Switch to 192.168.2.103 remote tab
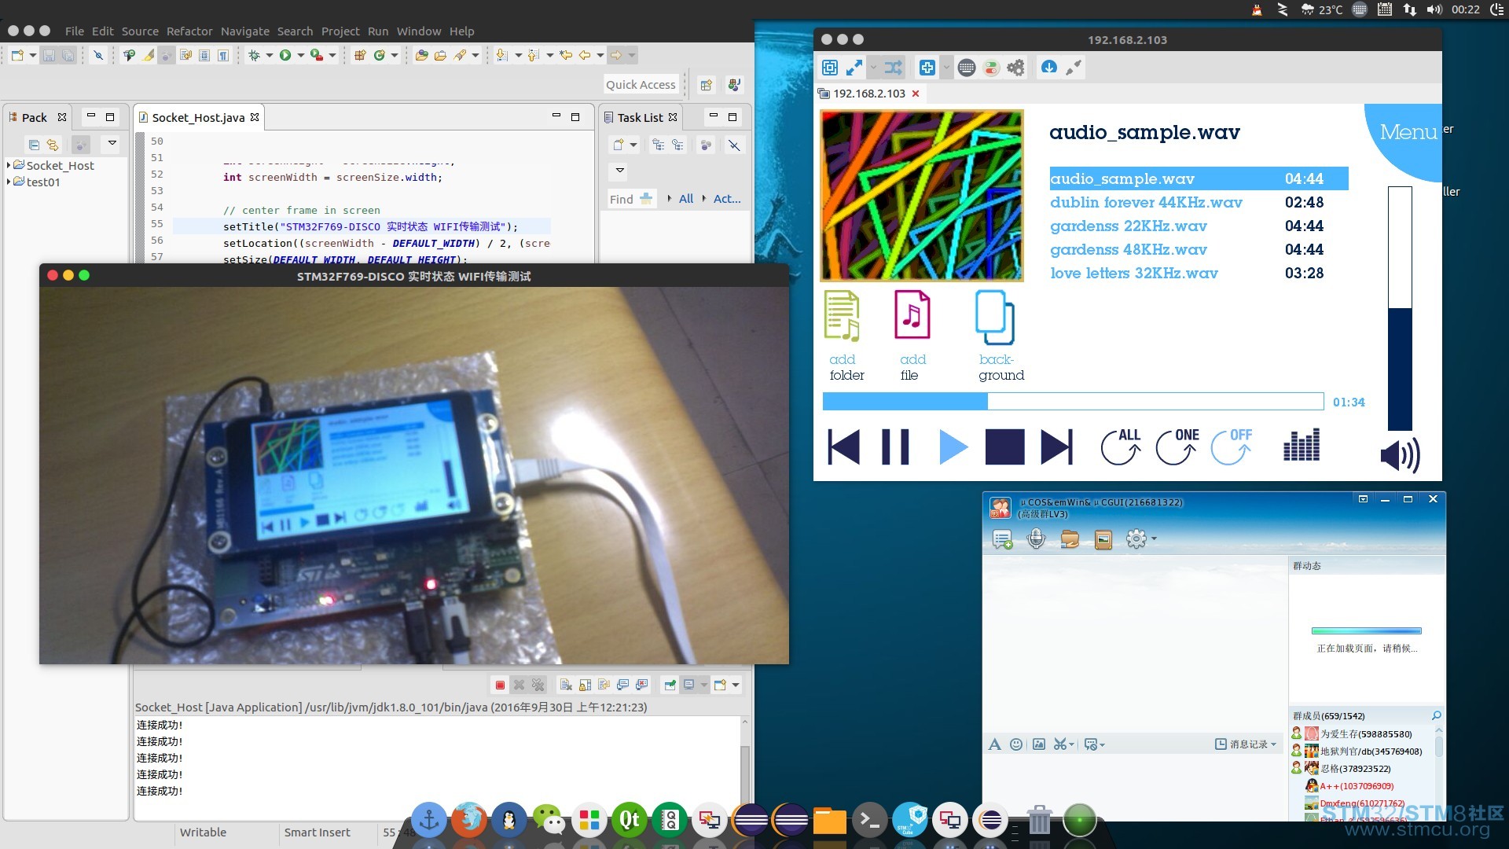 [x=868, y=94]
